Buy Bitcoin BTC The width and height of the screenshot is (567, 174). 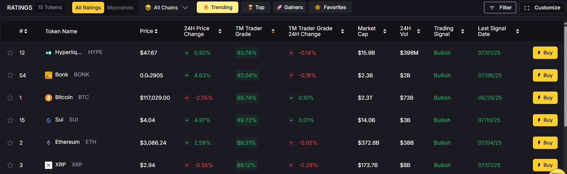pos(545,98)
